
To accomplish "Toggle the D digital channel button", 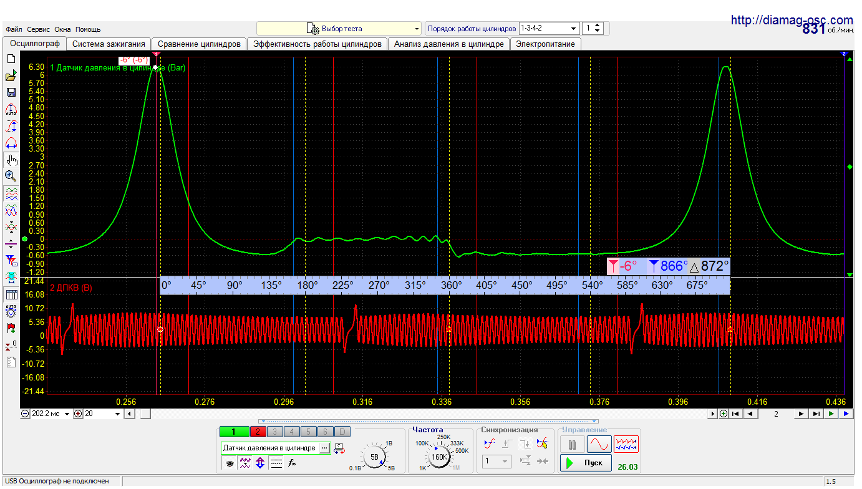I will tap(342, 432).
